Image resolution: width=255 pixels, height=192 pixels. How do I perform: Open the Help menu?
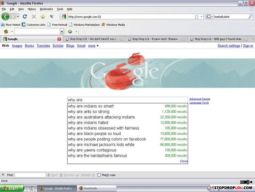coord(69,9)
